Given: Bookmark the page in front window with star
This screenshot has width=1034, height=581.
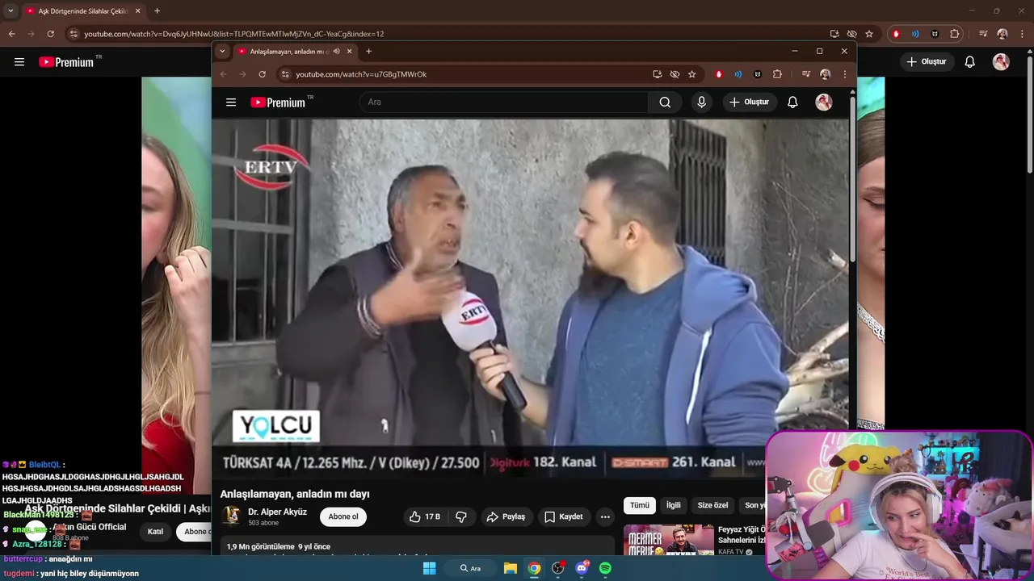Looking at the screenshot, I should point(692,74).
